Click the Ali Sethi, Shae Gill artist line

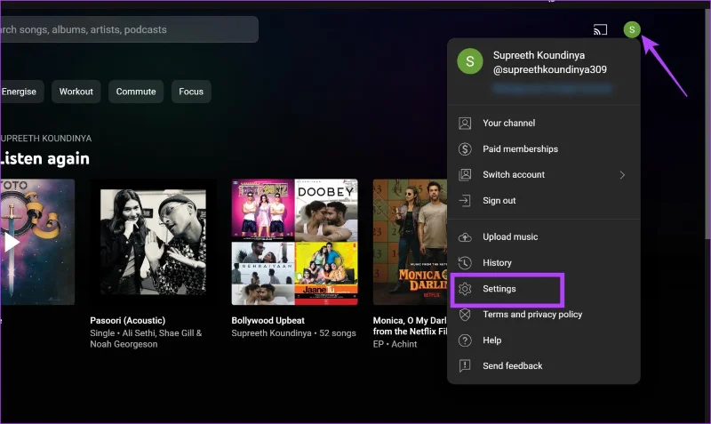146,339
